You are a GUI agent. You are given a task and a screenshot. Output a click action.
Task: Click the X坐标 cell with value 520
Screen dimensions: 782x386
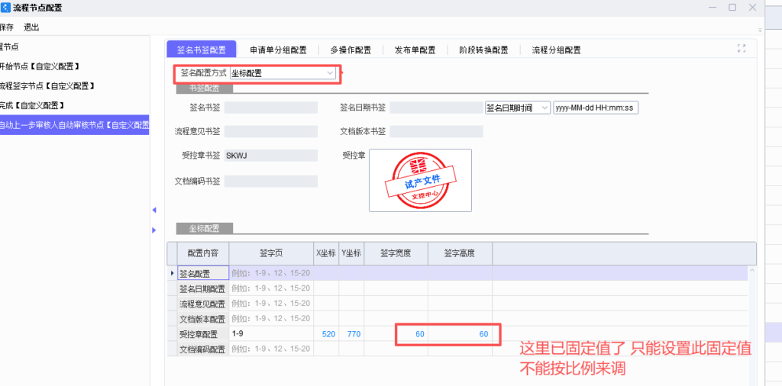327,333
